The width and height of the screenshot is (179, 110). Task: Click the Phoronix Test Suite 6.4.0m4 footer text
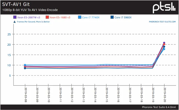159,107
